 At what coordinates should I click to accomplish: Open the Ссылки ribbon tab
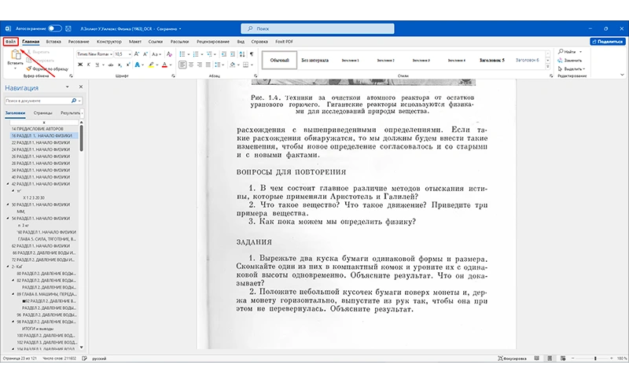(x=156, y=42)
